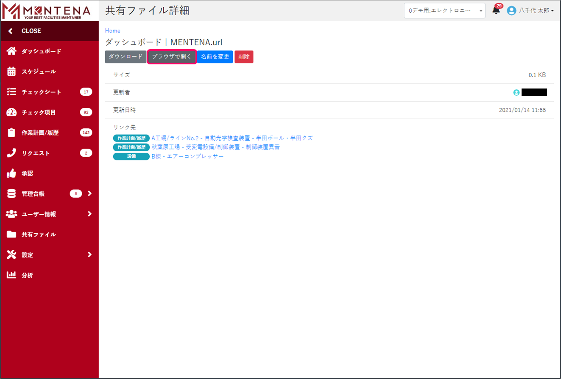Viewport: 561px width, 379px height.
Task: Select the shared files folder icon
Action: pos(12,234)
